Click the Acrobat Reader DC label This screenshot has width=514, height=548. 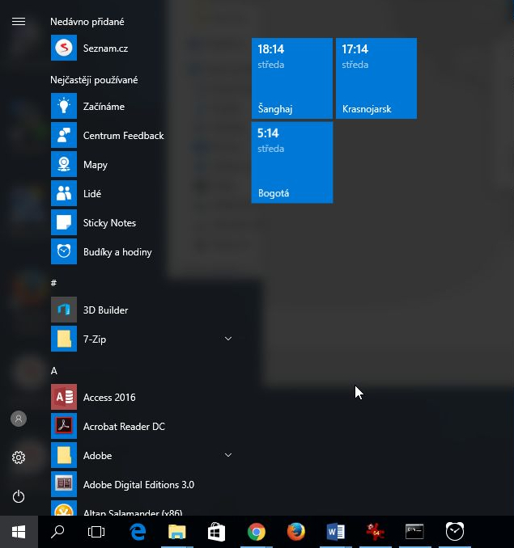pyautogui.click(x=124, y=427)
